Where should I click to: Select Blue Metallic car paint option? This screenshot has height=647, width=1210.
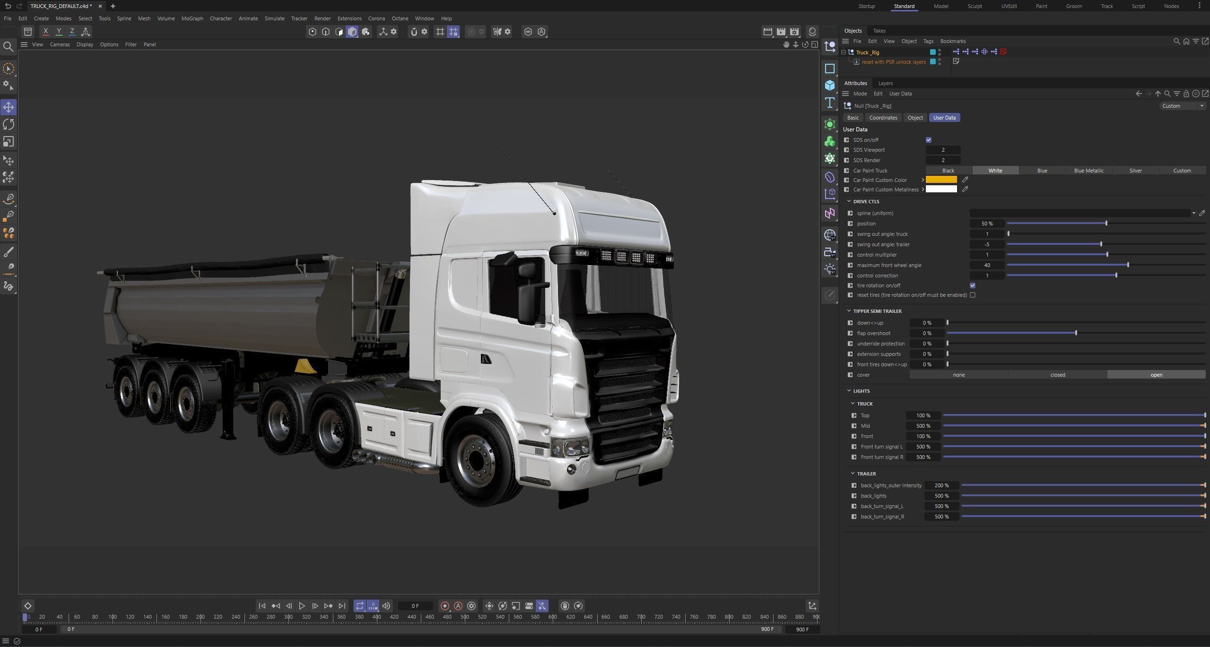1088,171
